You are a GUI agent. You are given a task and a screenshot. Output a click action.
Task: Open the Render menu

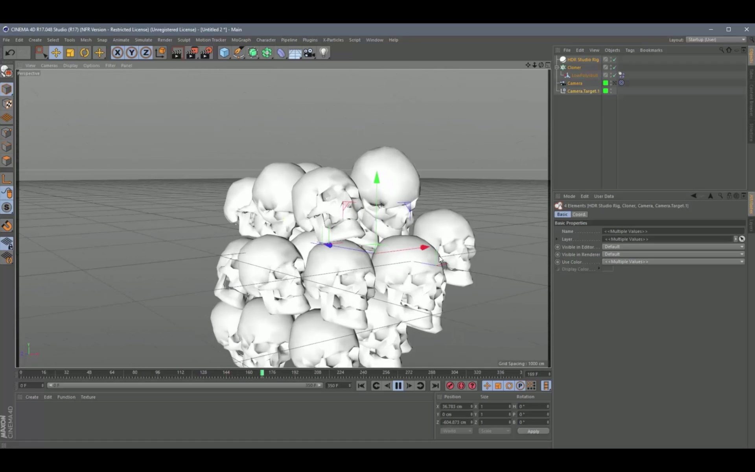[165, 40]
